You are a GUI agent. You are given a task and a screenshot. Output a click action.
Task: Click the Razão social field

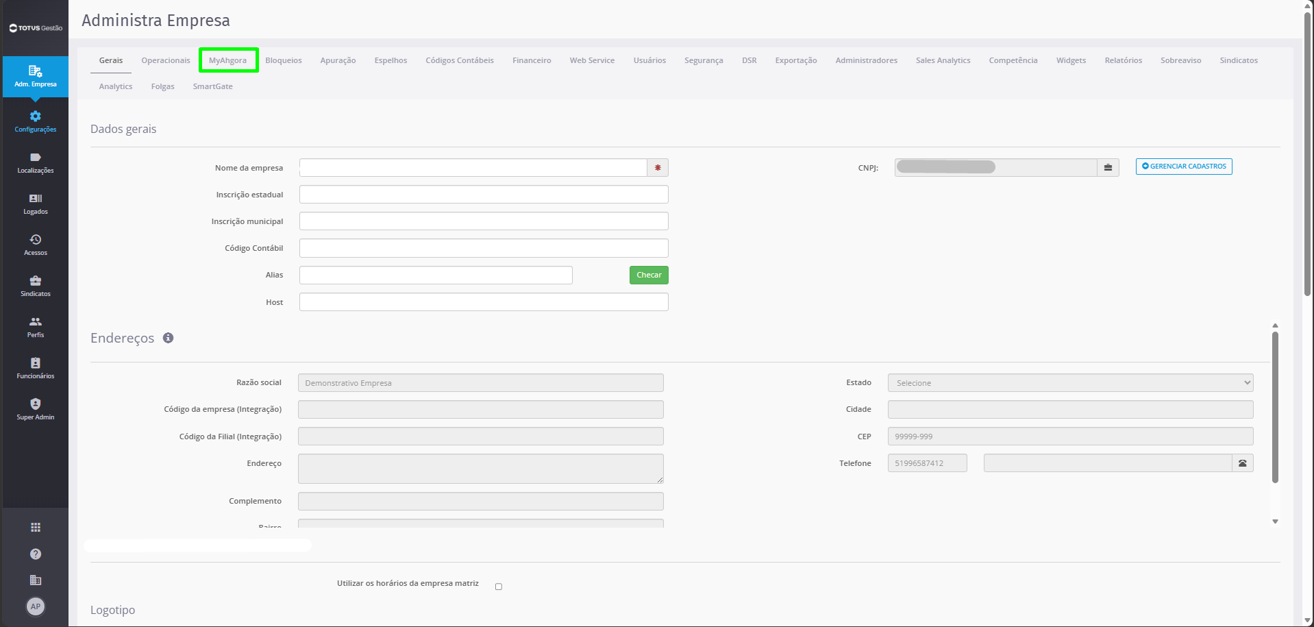[481, 383]
